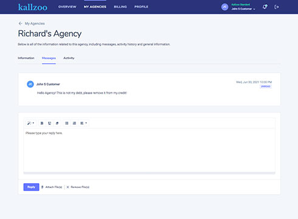Click the 'Richard's Agency' heading

[50, 33]
